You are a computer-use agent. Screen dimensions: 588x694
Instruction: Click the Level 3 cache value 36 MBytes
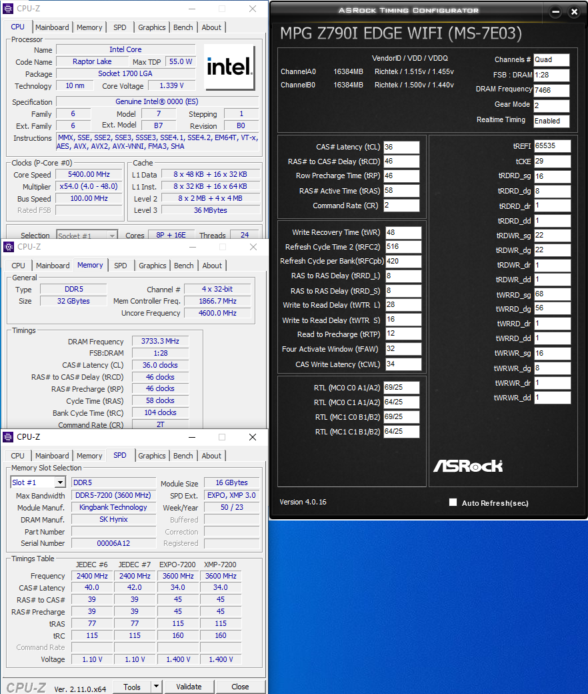point(211,210)
